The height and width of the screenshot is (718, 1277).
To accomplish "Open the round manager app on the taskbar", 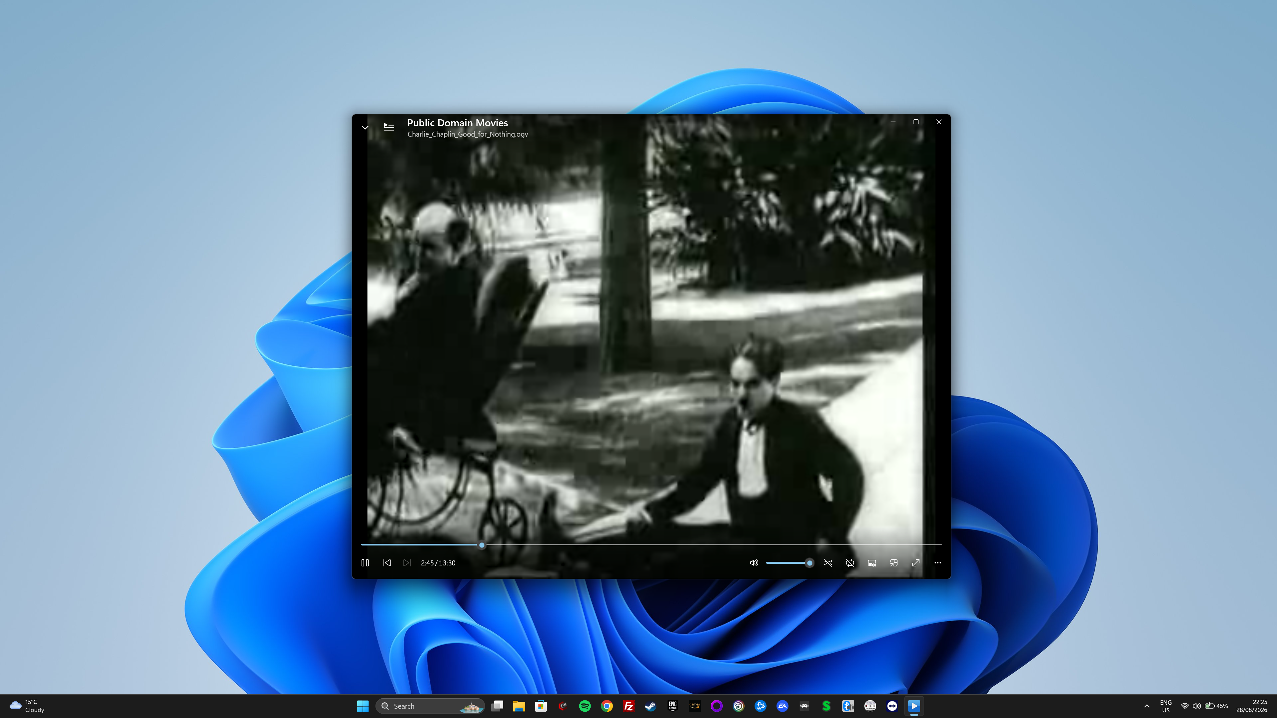I will [870, 706].
